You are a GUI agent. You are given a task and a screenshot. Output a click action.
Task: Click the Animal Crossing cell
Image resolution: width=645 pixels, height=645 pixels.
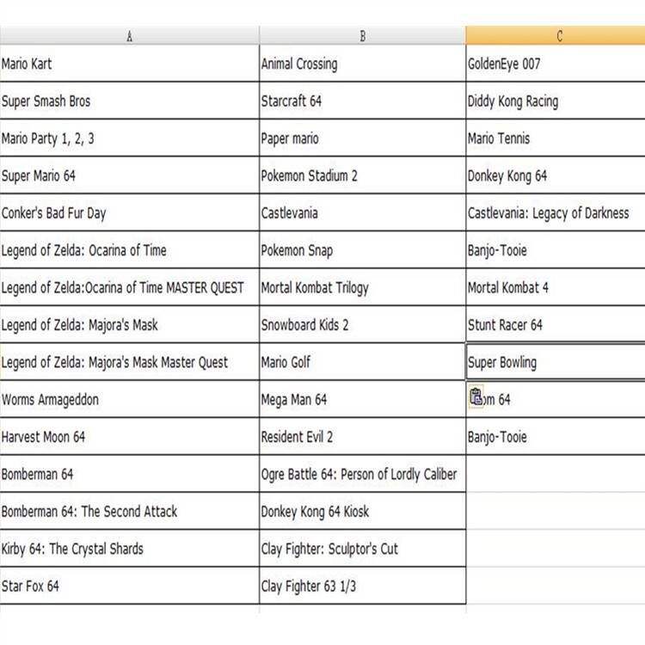tap(362, 64)
